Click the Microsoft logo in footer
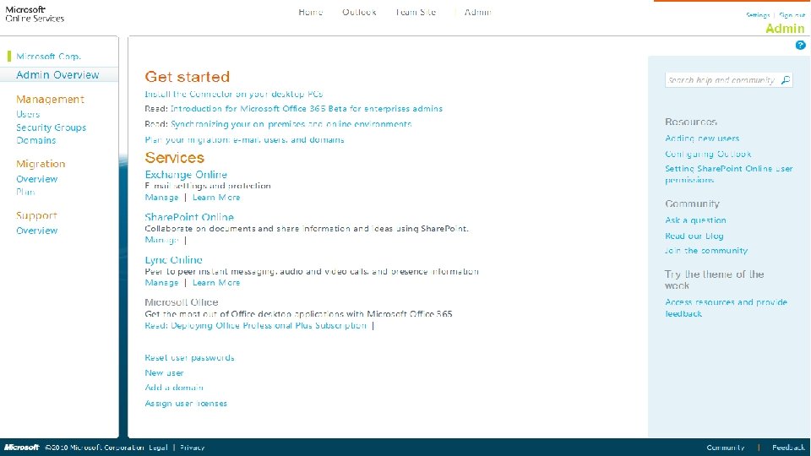 point(22,448)
